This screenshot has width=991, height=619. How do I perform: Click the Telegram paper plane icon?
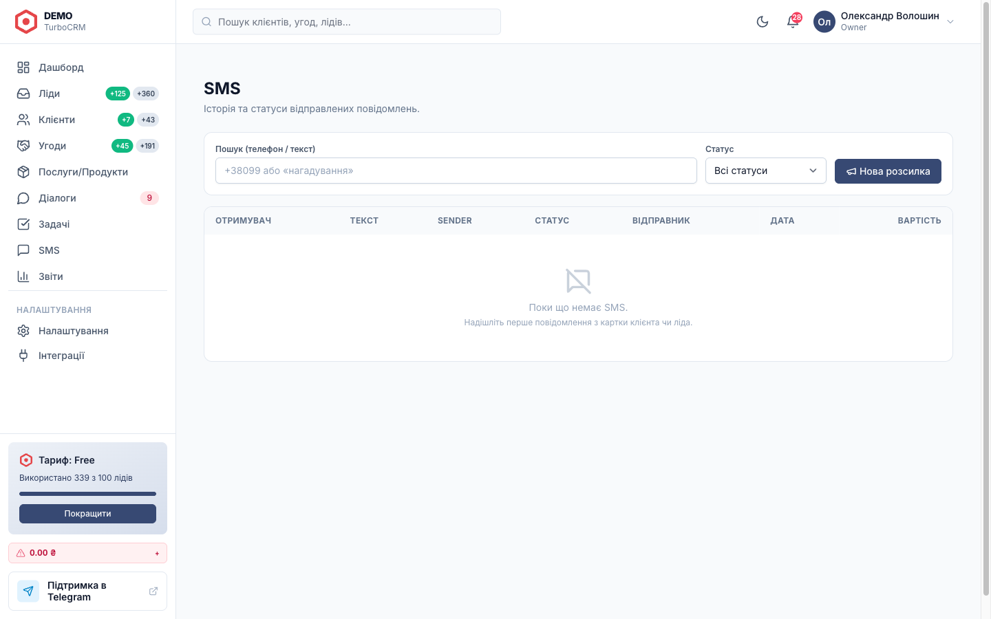(28, 591)
